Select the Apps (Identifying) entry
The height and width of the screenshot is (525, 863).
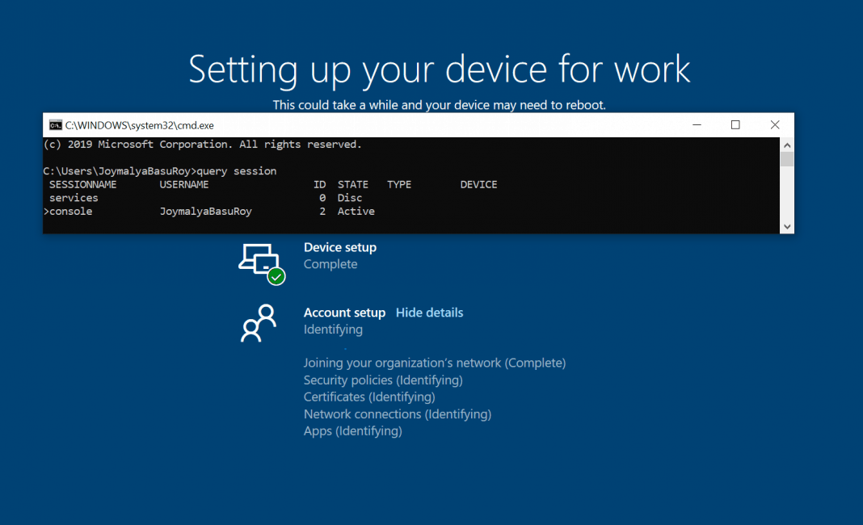click(353, 430)
